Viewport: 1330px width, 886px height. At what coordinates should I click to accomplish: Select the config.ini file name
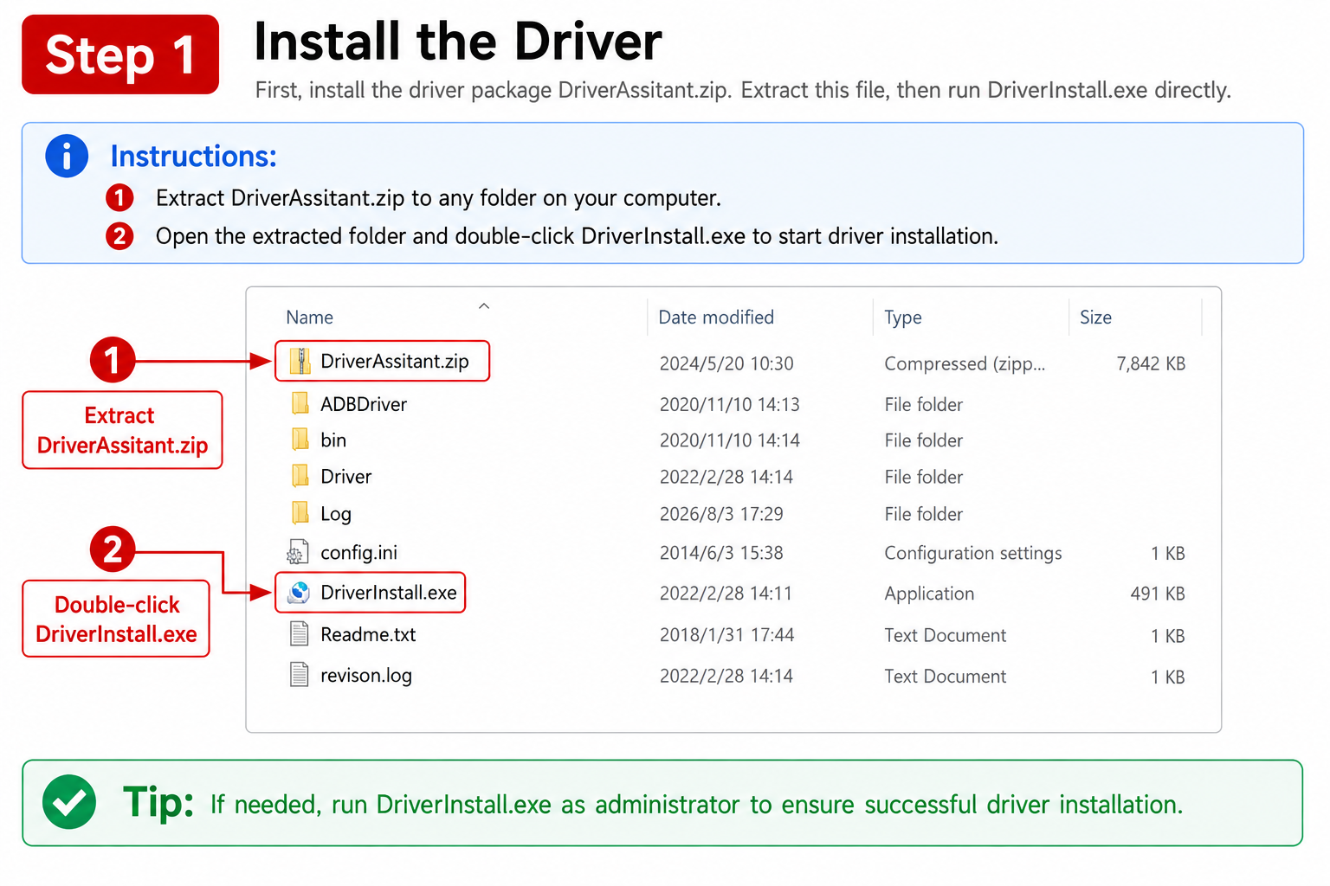point(358,553)
